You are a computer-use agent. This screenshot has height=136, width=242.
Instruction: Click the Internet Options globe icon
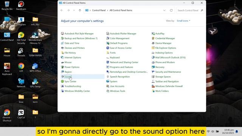click(x=62, y=57)
